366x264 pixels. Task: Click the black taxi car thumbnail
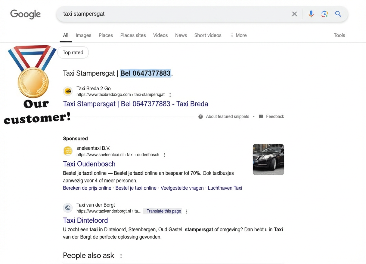click(268, 159)
